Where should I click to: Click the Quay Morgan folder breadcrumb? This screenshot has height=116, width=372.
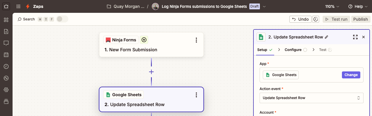(125, 6)
